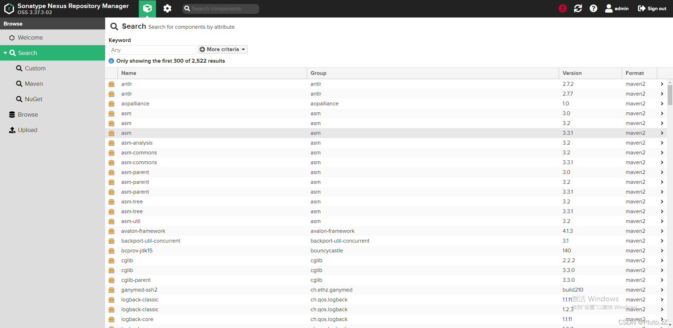Open the Welcome menu item

pyautogui.click(x=53, y=37)
